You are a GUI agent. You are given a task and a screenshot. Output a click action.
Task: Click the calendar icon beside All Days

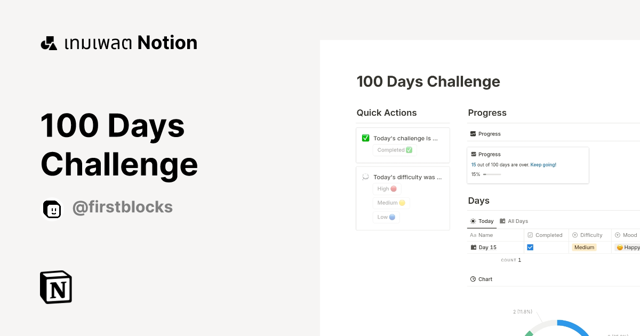point(502,221)
